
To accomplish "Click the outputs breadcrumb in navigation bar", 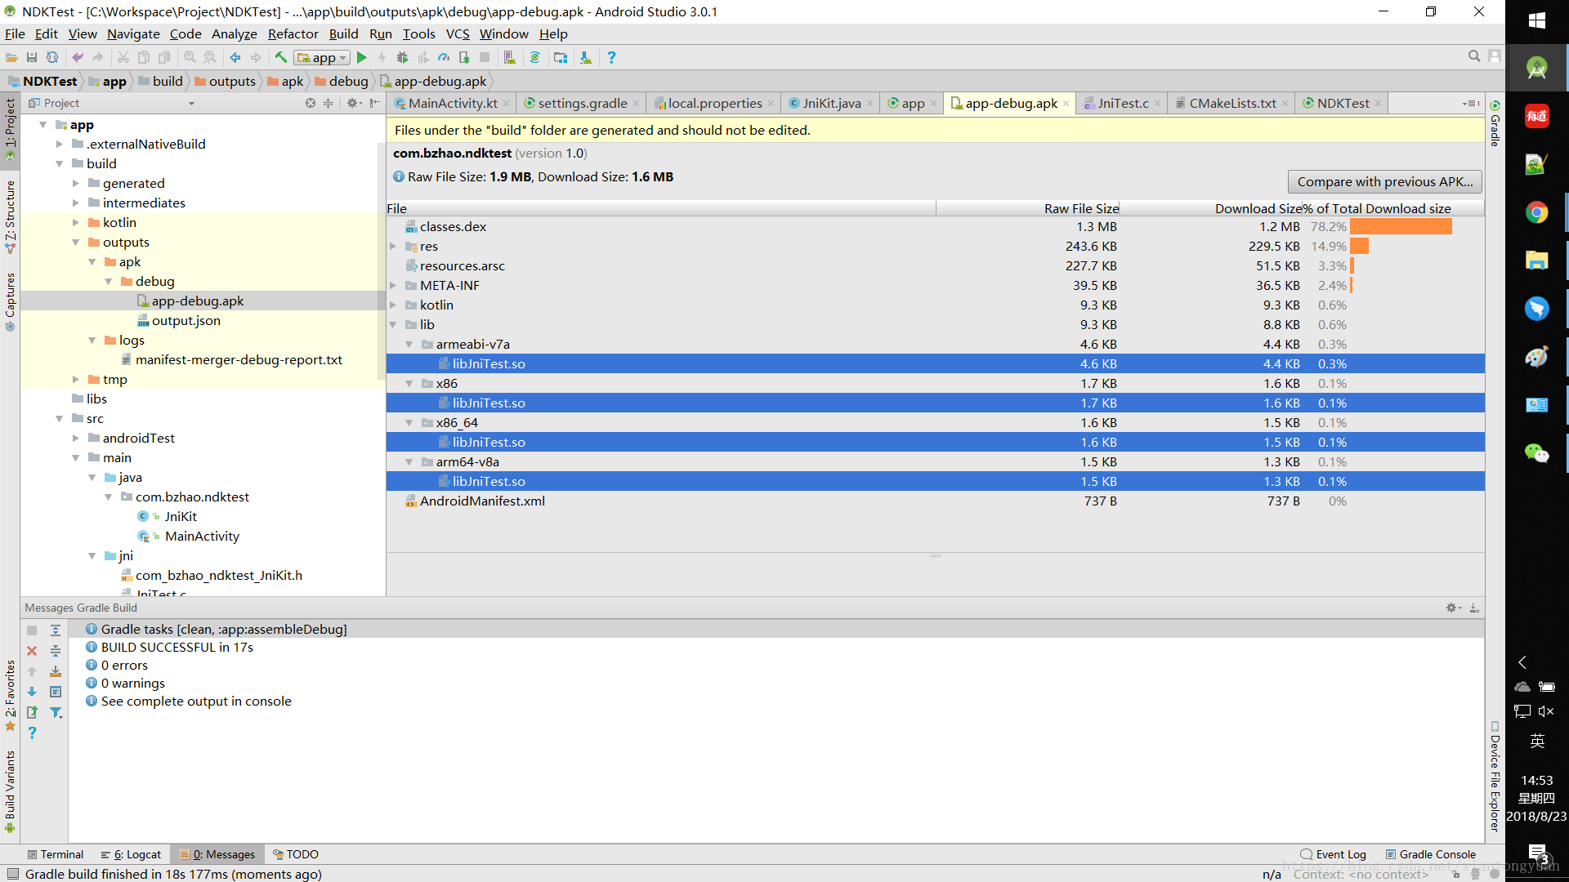I will click(x=225, y=81).
